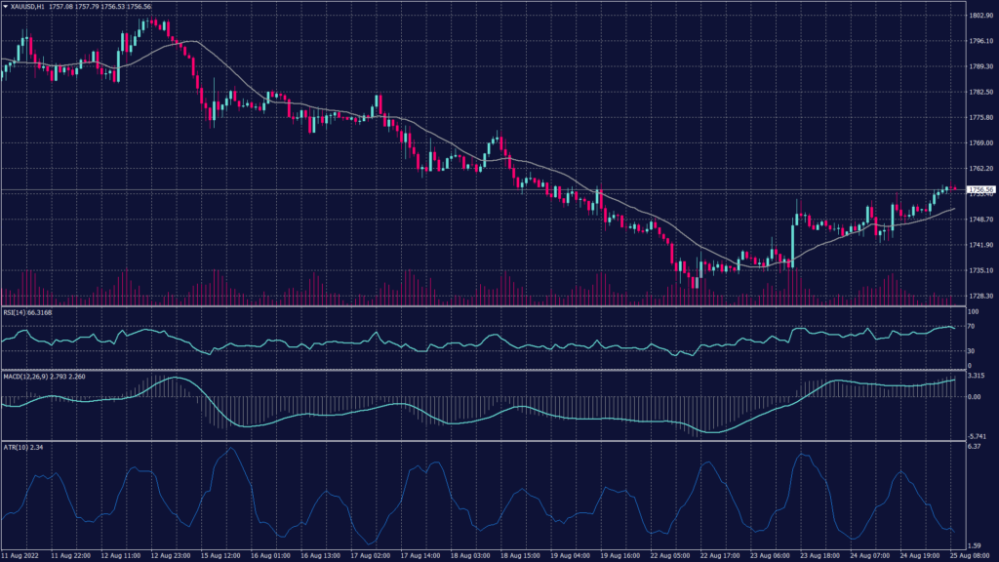Click the separator between main chart and RSI
The width and height of the screenshot is (999, 562).
[x=478, y=307]
